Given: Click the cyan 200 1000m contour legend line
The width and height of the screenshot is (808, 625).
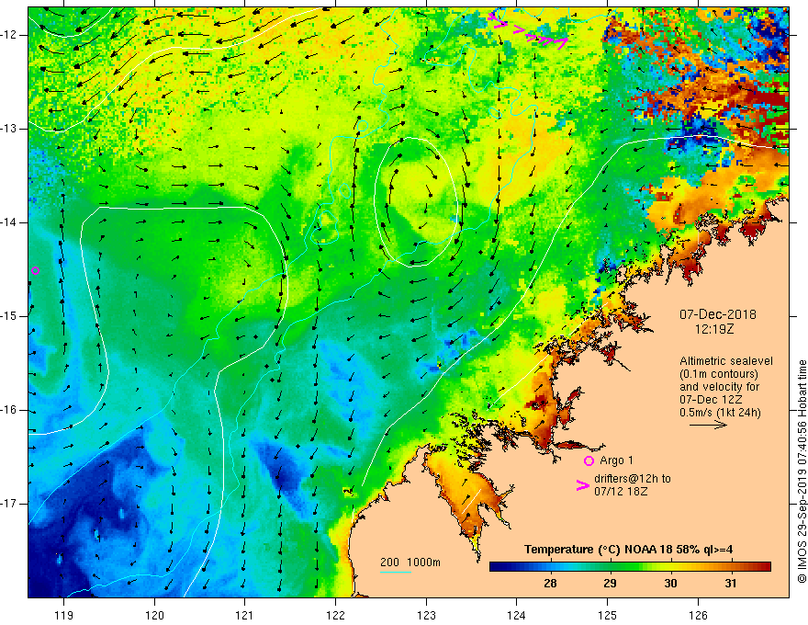Looking at the screenshot, I should pyautogui.click(x=395, y=572).
